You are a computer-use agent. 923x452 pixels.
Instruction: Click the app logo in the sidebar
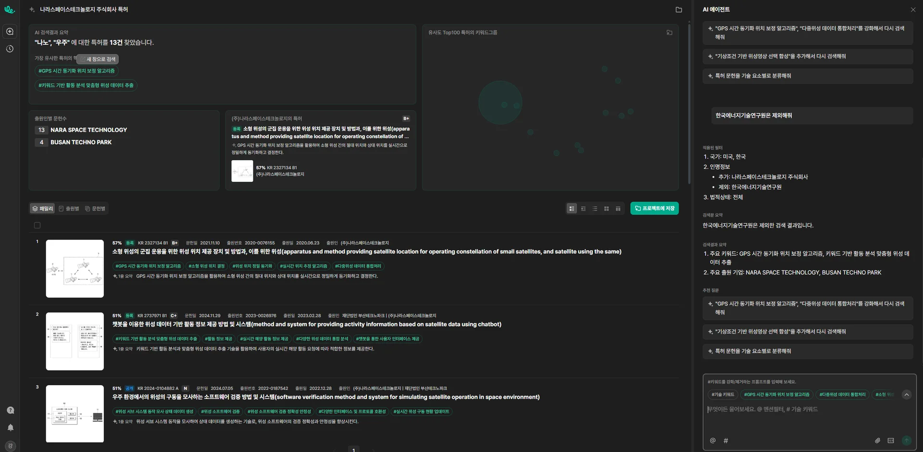pyautogui.click(x=10, y=9)
